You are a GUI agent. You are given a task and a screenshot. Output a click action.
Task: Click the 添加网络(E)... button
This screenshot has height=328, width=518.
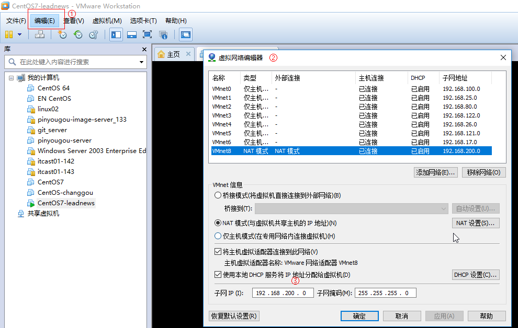pyautogui.click(x=435, y=172)
